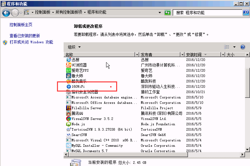The width and height of the screenshot is (250, 166).
Task: Select the 酷我音乐 program icon
Action: point(69,81)
